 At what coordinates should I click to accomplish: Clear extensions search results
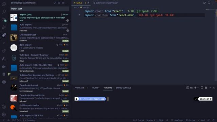click(63, 3)
